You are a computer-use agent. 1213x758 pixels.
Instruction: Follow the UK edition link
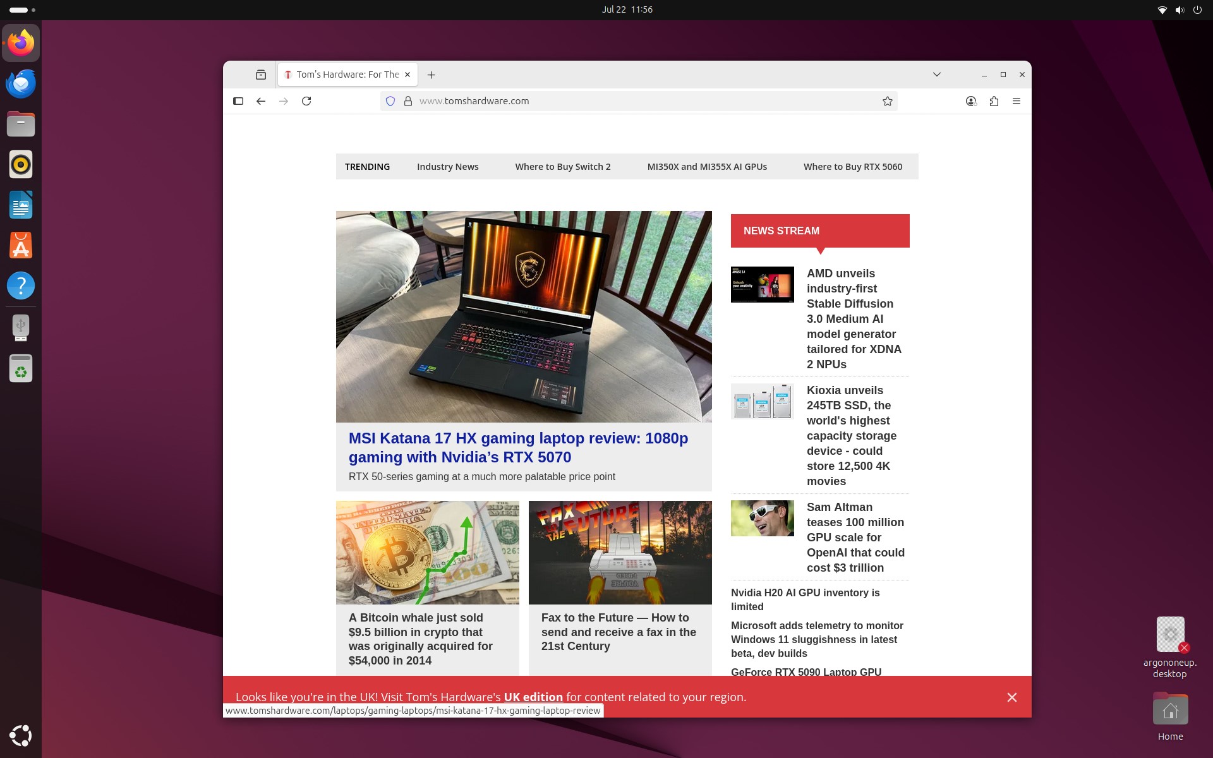point(533,697)
